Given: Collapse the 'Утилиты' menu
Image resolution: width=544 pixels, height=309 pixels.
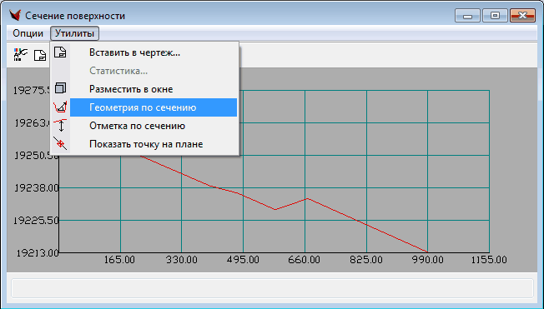Looking at the screenshot, I should coord(74,33).
